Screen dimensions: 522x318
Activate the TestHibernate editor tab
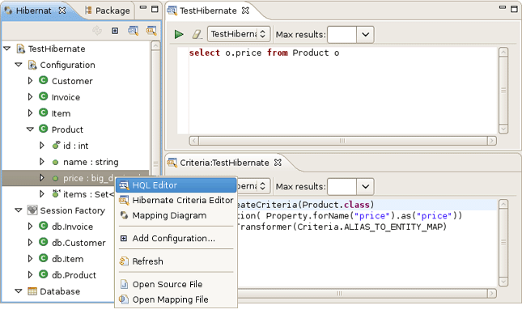[x=208, y=11]
